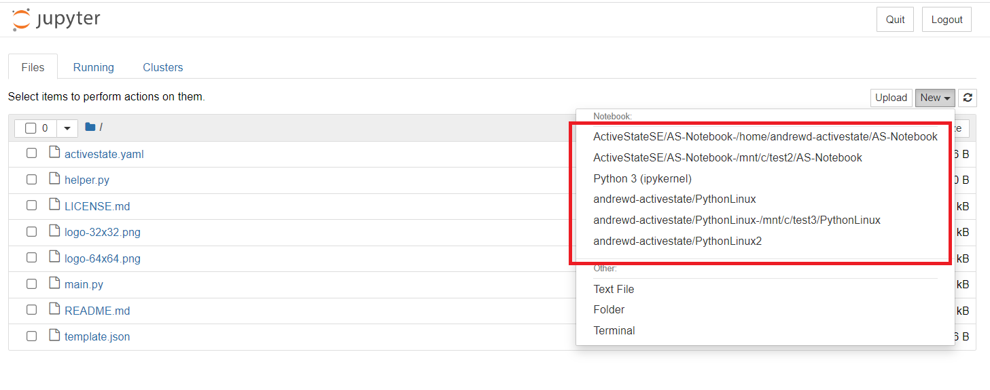Click the file icon next to main.py
Screen dimensions: 990x390
pyautogui.click(x=54, y=284)
